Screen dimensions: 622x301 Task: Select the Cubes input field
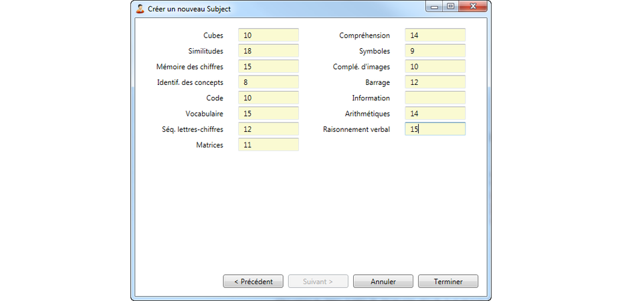click(x=268, y=35)
